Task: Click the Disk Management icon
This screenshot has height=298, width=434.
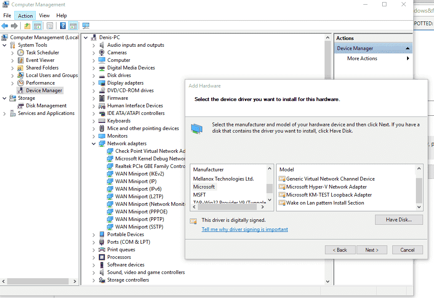Action: [x=21, y=106]
